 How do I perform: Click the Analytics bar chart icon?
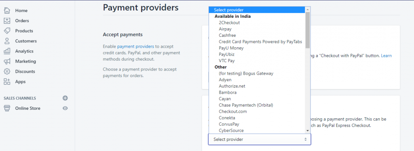coord(7,51)
